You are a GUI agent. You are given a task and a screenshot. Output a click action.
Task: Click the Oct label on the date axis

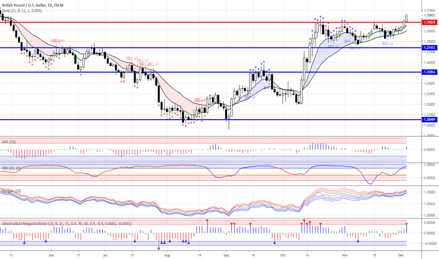pyautogui.click(x=282, y=253)
